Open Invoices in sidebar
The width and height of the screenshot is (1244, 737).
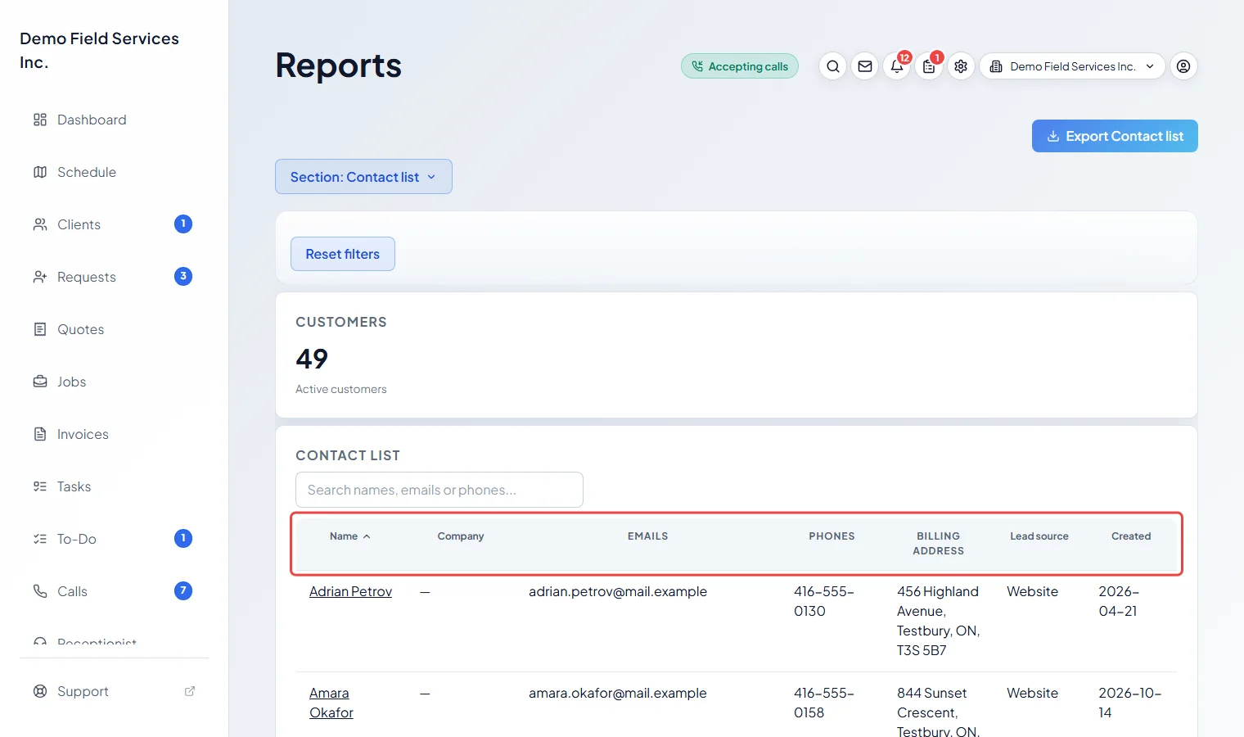(x=115, y=434)
